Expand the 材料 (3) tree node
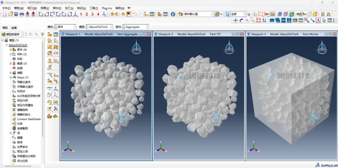 click(11, 54)
